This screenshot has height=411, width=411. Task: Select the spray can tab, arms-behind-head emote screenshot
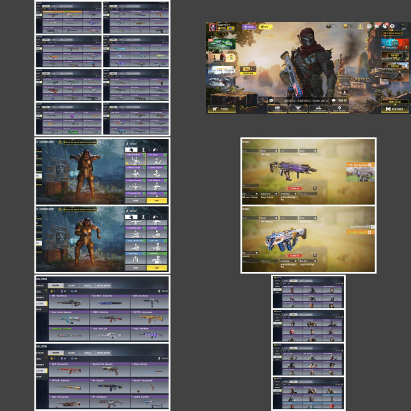coord(155,150)
